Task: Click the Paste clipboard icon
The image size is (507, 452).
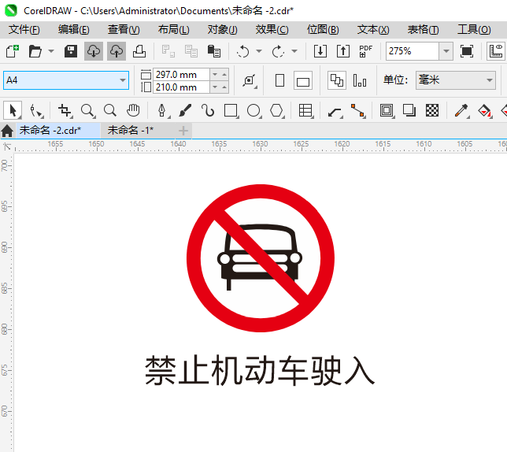Action: 213,51
